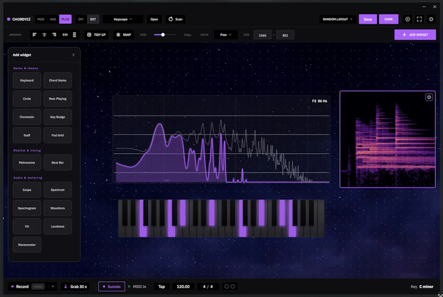Add the Spectrum widget

pos(58,190)
